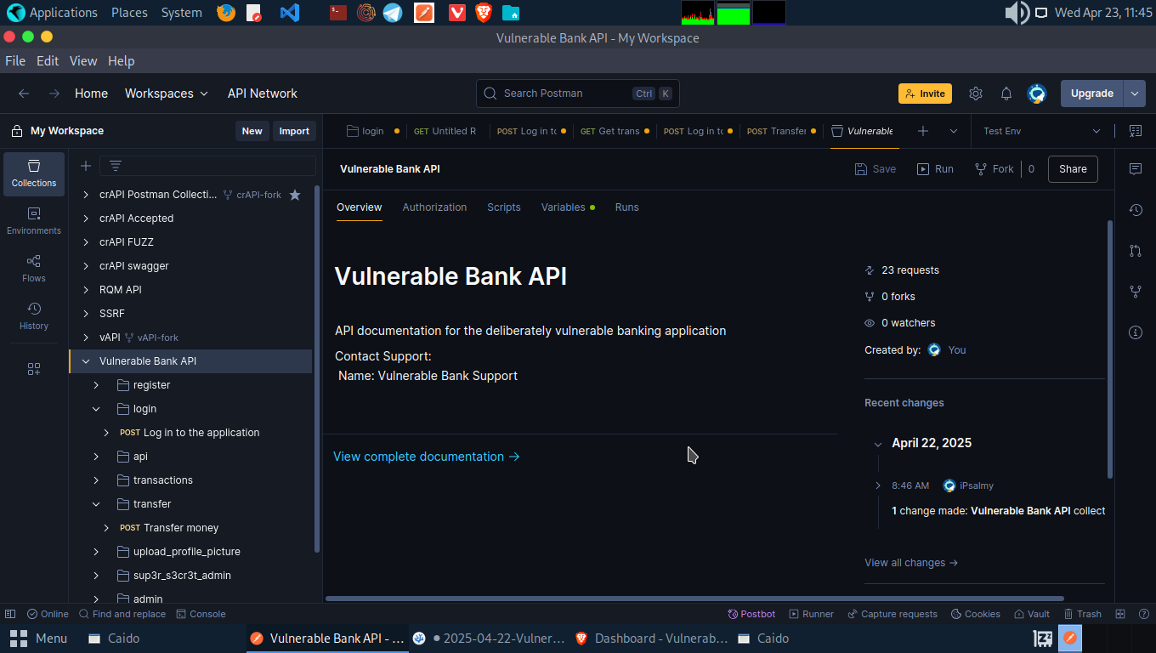Switch to the Runs tab
This screenshot has height=653, width=1156.
click(x=626, y=207)
